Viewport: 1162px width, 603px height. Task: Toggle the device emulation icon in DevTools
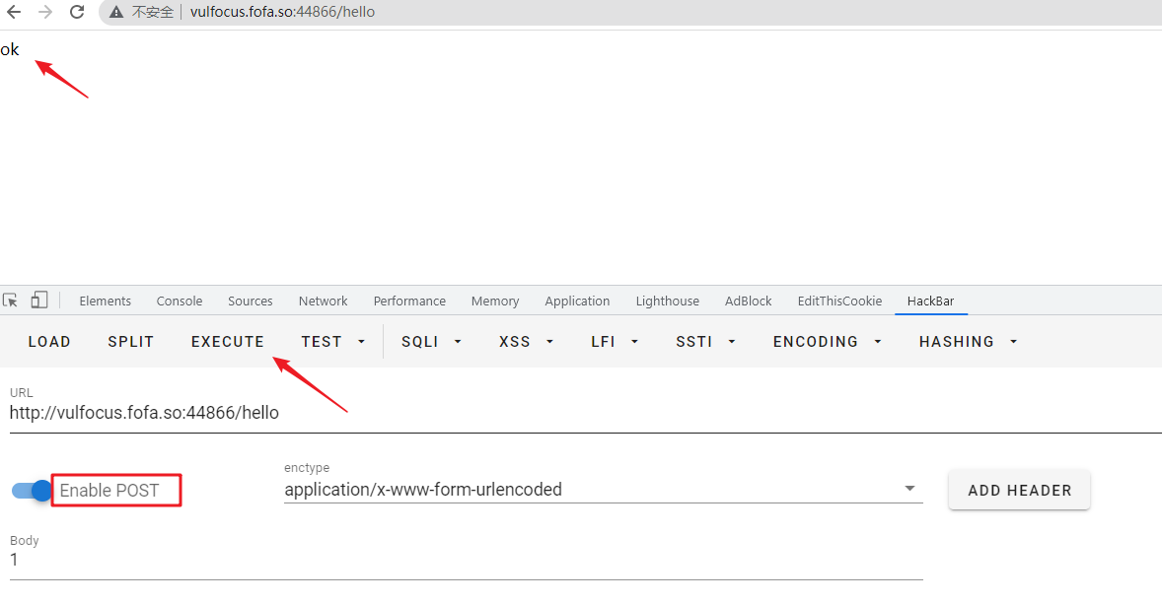[x=38, y=299]
